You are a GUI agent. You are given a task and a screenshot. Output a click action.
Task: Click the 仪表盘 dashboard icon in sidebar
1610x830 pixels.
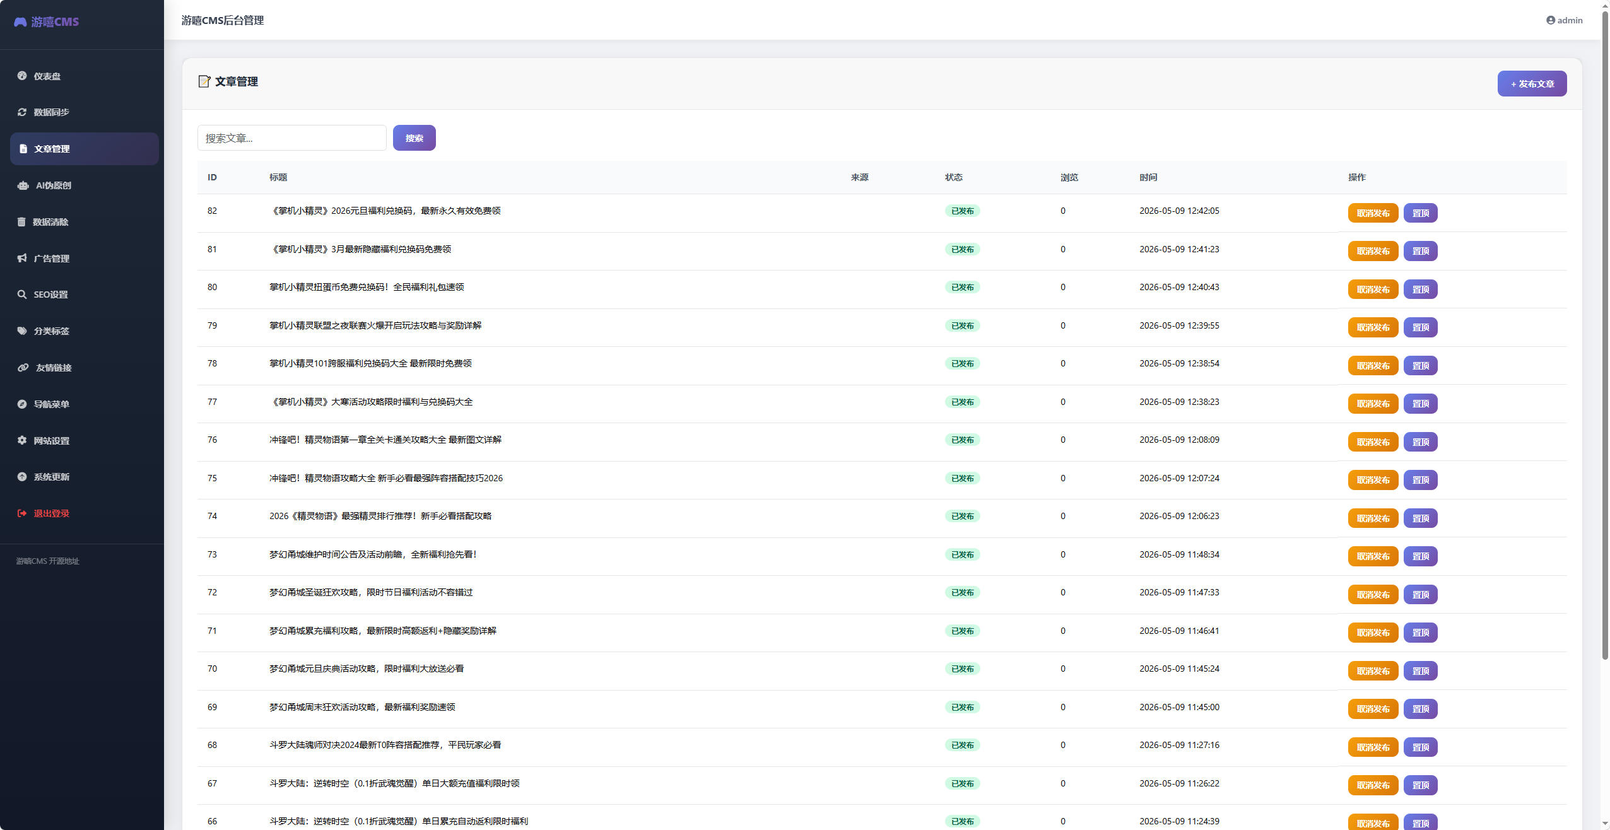click(22, 76)
